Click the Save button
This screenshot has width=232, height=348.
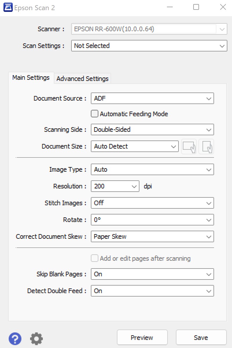point(201,338)
